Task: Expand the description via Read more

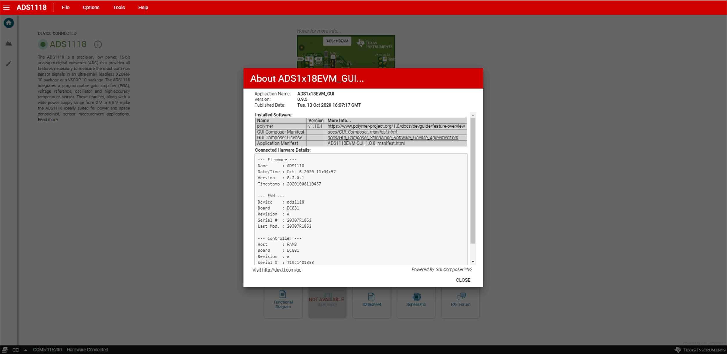Action: coord(47,119)
